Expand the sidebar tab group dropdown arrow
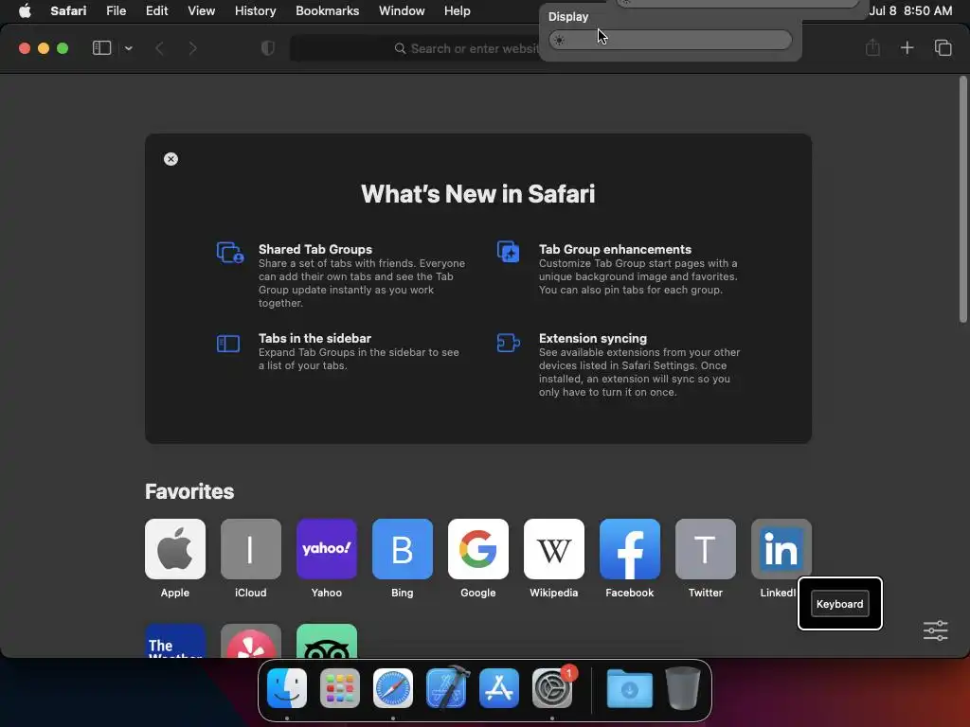 pyautogui.click(x=129, y=48)
